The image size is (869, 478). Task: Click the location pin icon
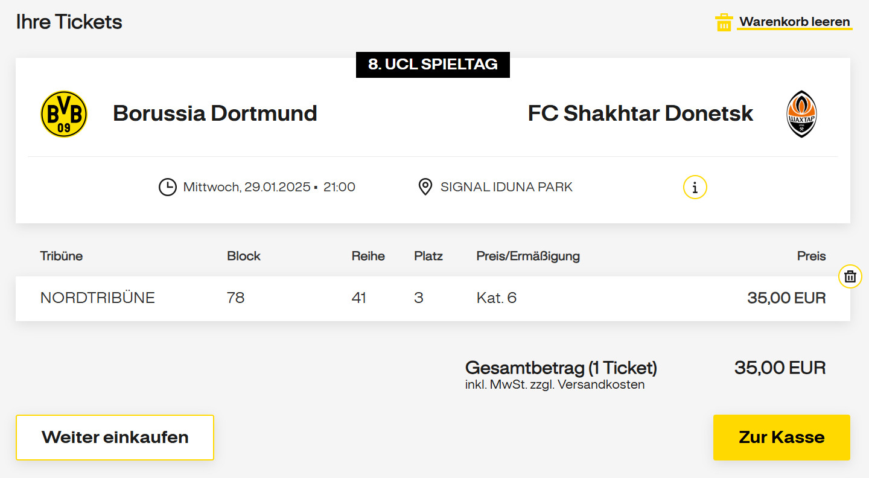(425, 187)
